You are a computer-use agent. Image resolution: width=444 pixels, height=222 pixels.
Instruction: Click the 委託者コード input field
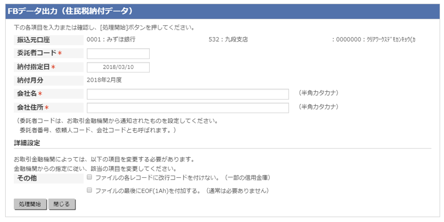click(118, 54)
